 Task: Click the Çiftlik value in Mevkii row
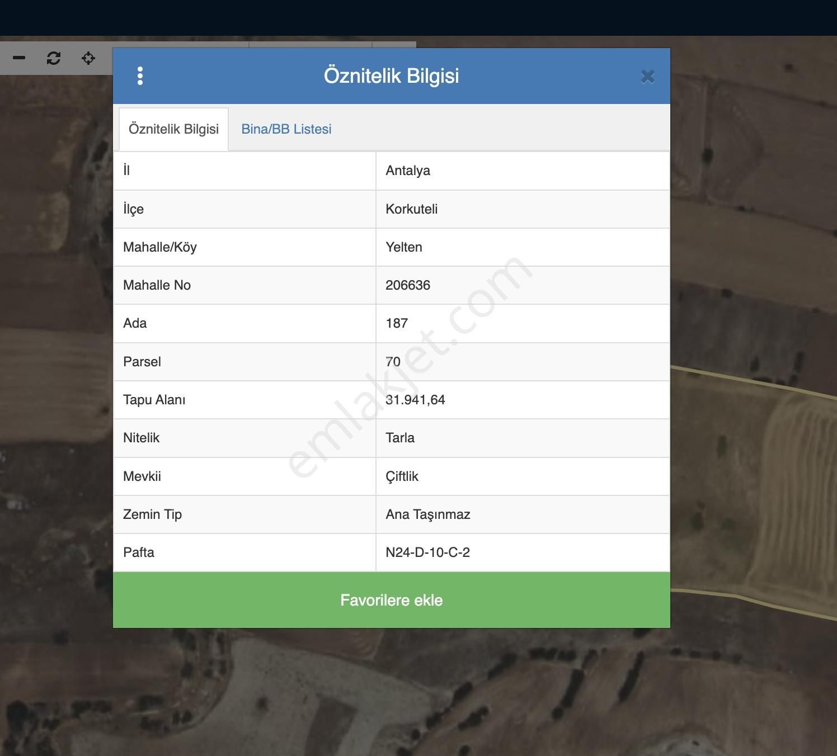pos(402,476)
